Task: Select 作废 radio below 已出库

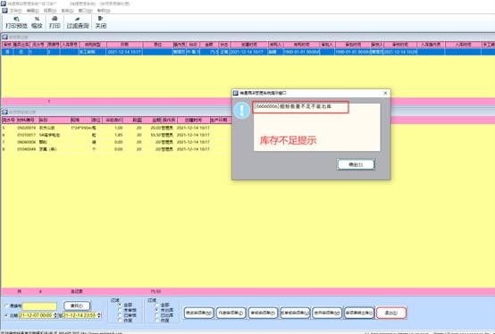Action: [156, 320]
